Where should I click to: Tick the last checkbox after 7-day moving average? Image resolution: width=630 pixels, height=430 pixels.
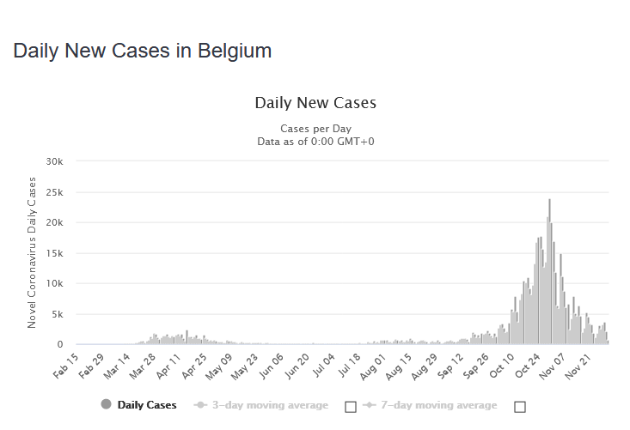(x=519, y=406)
